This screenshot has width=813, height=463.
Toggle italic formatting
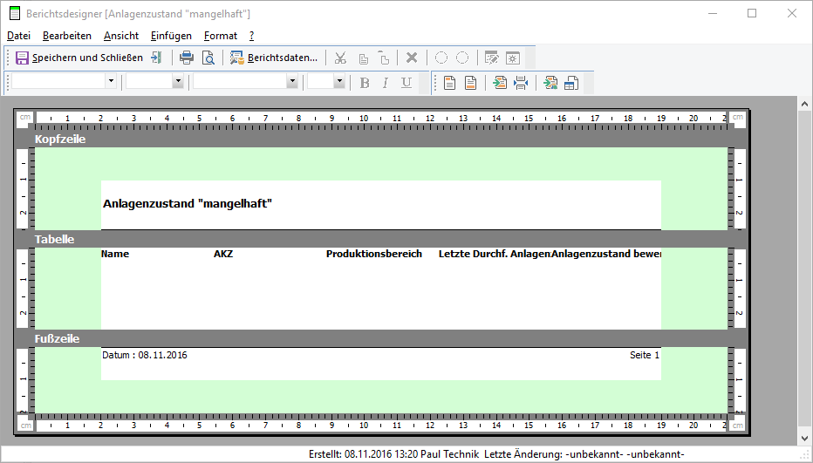386,83
